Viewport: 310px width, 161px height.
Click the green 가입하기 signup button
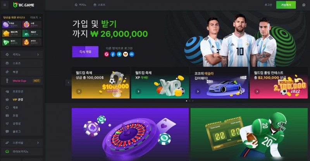pyautogui.click(x=286, y=5)
